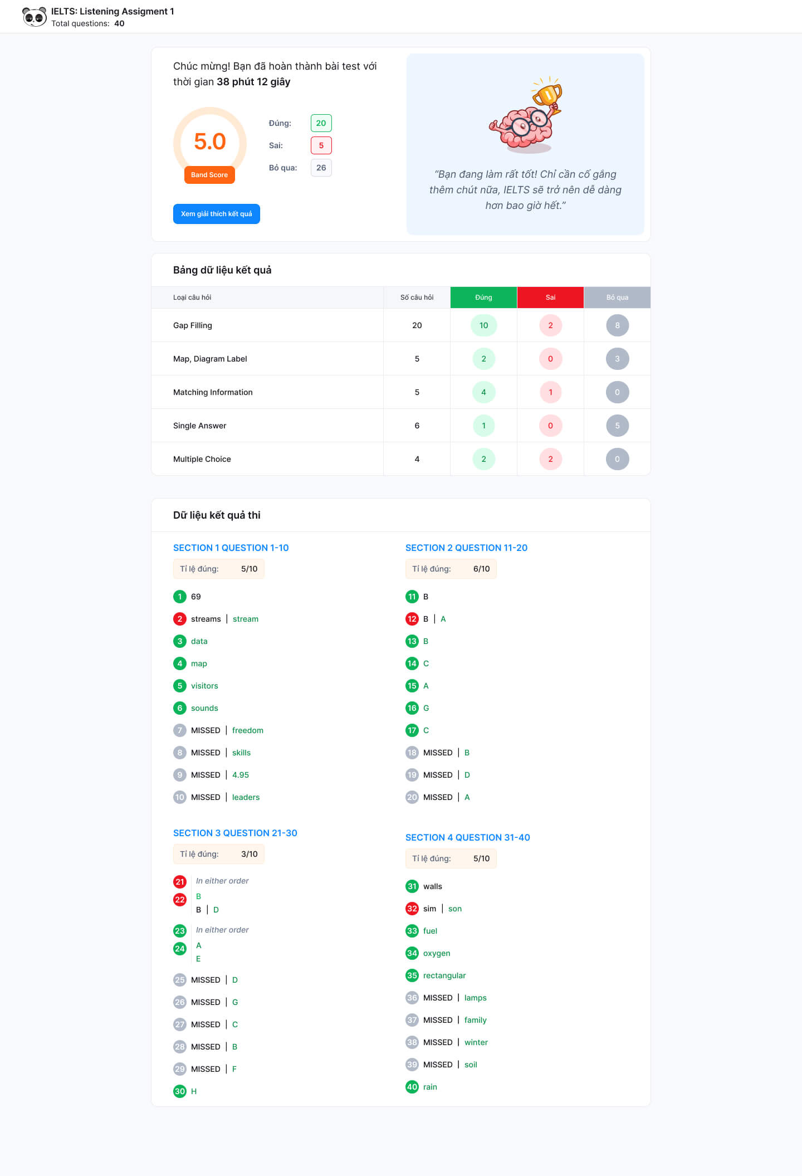Open the Section 4 Question 31-40 heading

pos(467,837)
